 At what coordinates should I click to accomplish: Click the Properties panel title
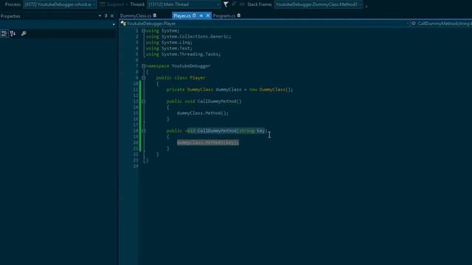pos(10,16)
